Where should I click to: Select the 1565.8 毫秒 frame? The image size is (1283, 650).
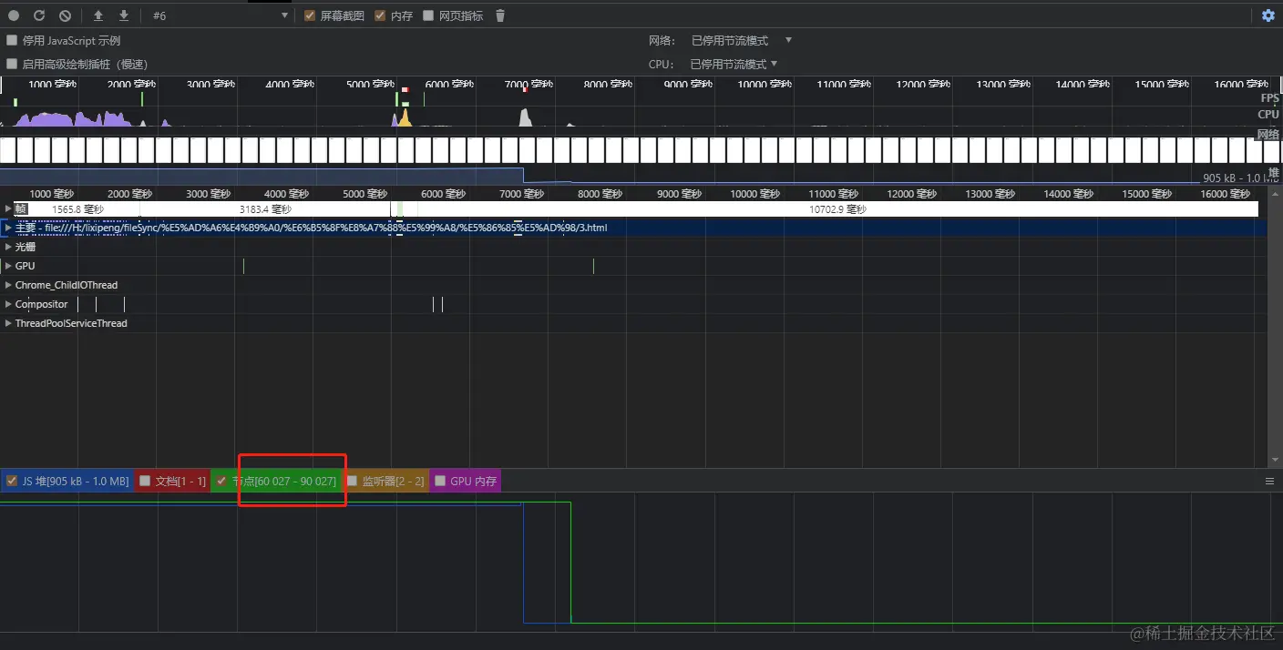77,209
